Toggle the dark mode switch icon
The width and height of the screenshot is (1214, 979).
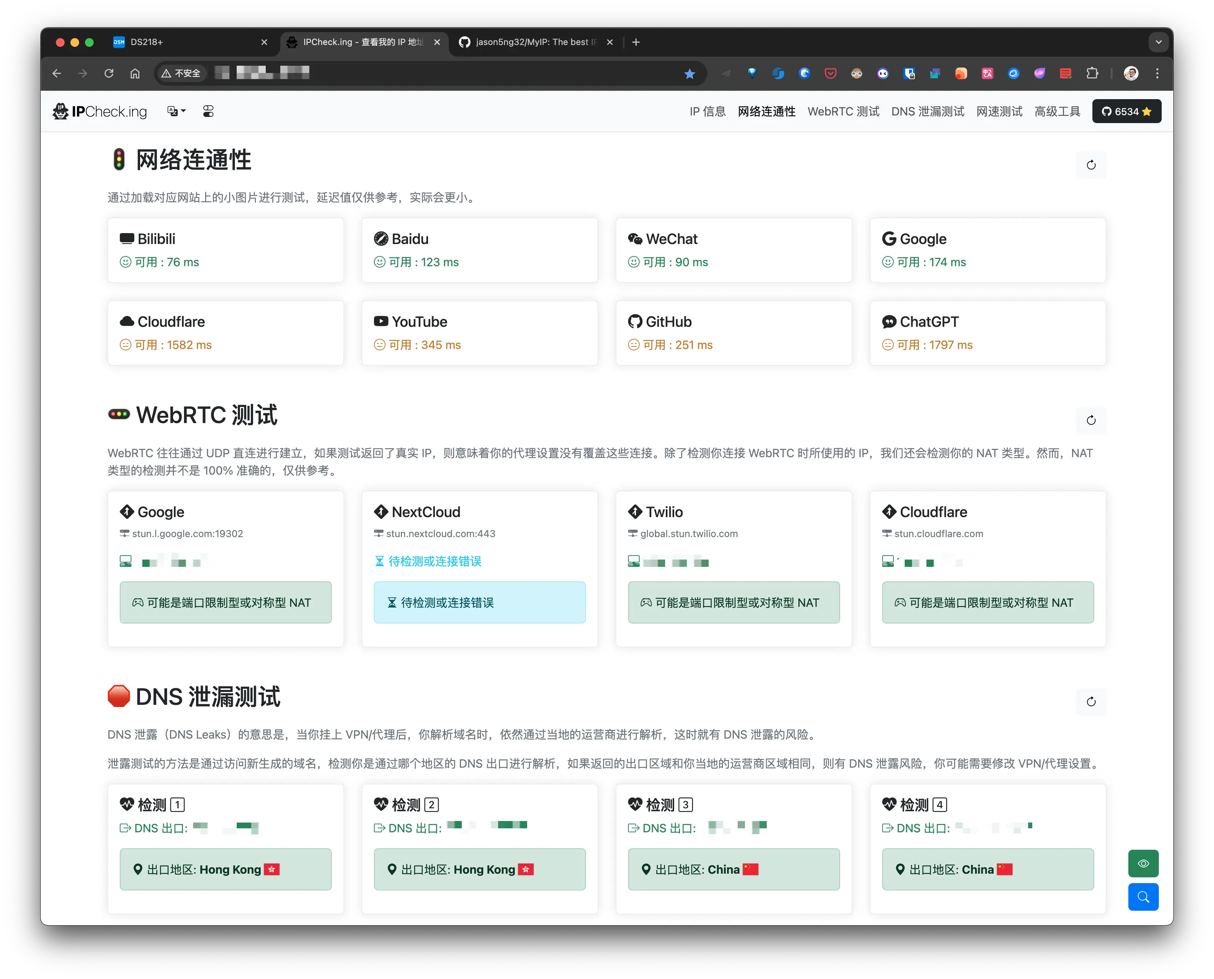point(208,111)
